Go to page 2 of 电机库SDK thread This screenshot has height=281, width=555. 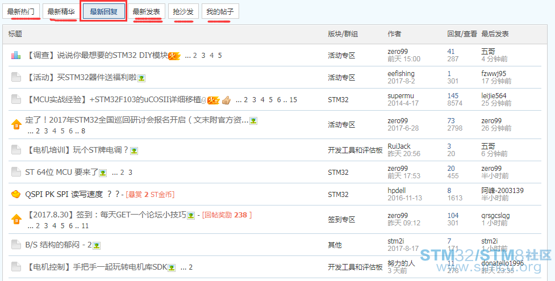[190, 267]
